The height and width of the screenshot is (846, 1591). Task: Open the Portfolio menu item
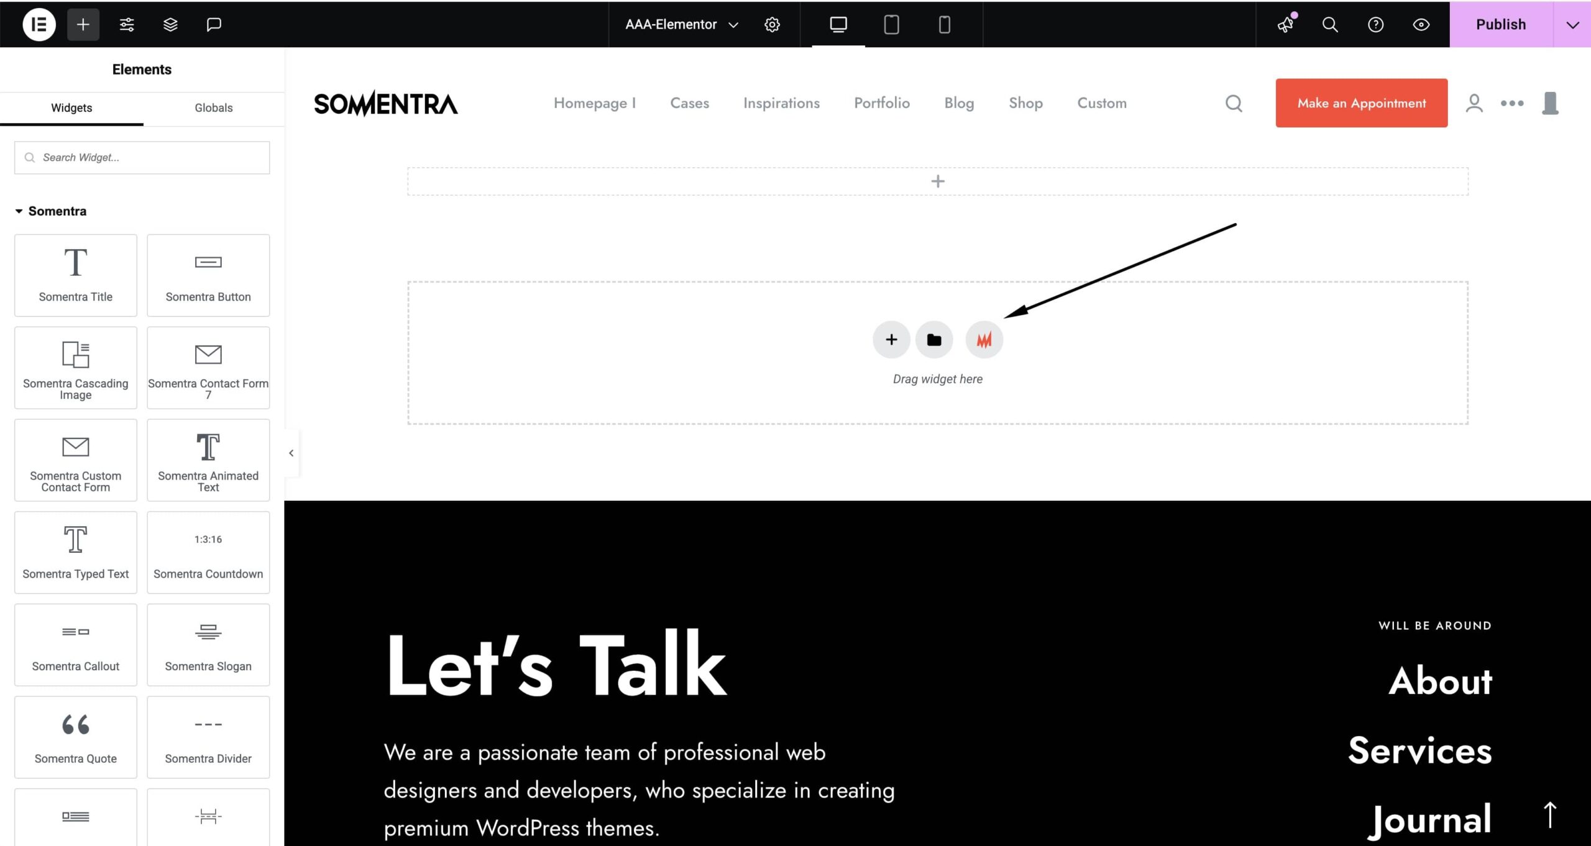(882, 103)
